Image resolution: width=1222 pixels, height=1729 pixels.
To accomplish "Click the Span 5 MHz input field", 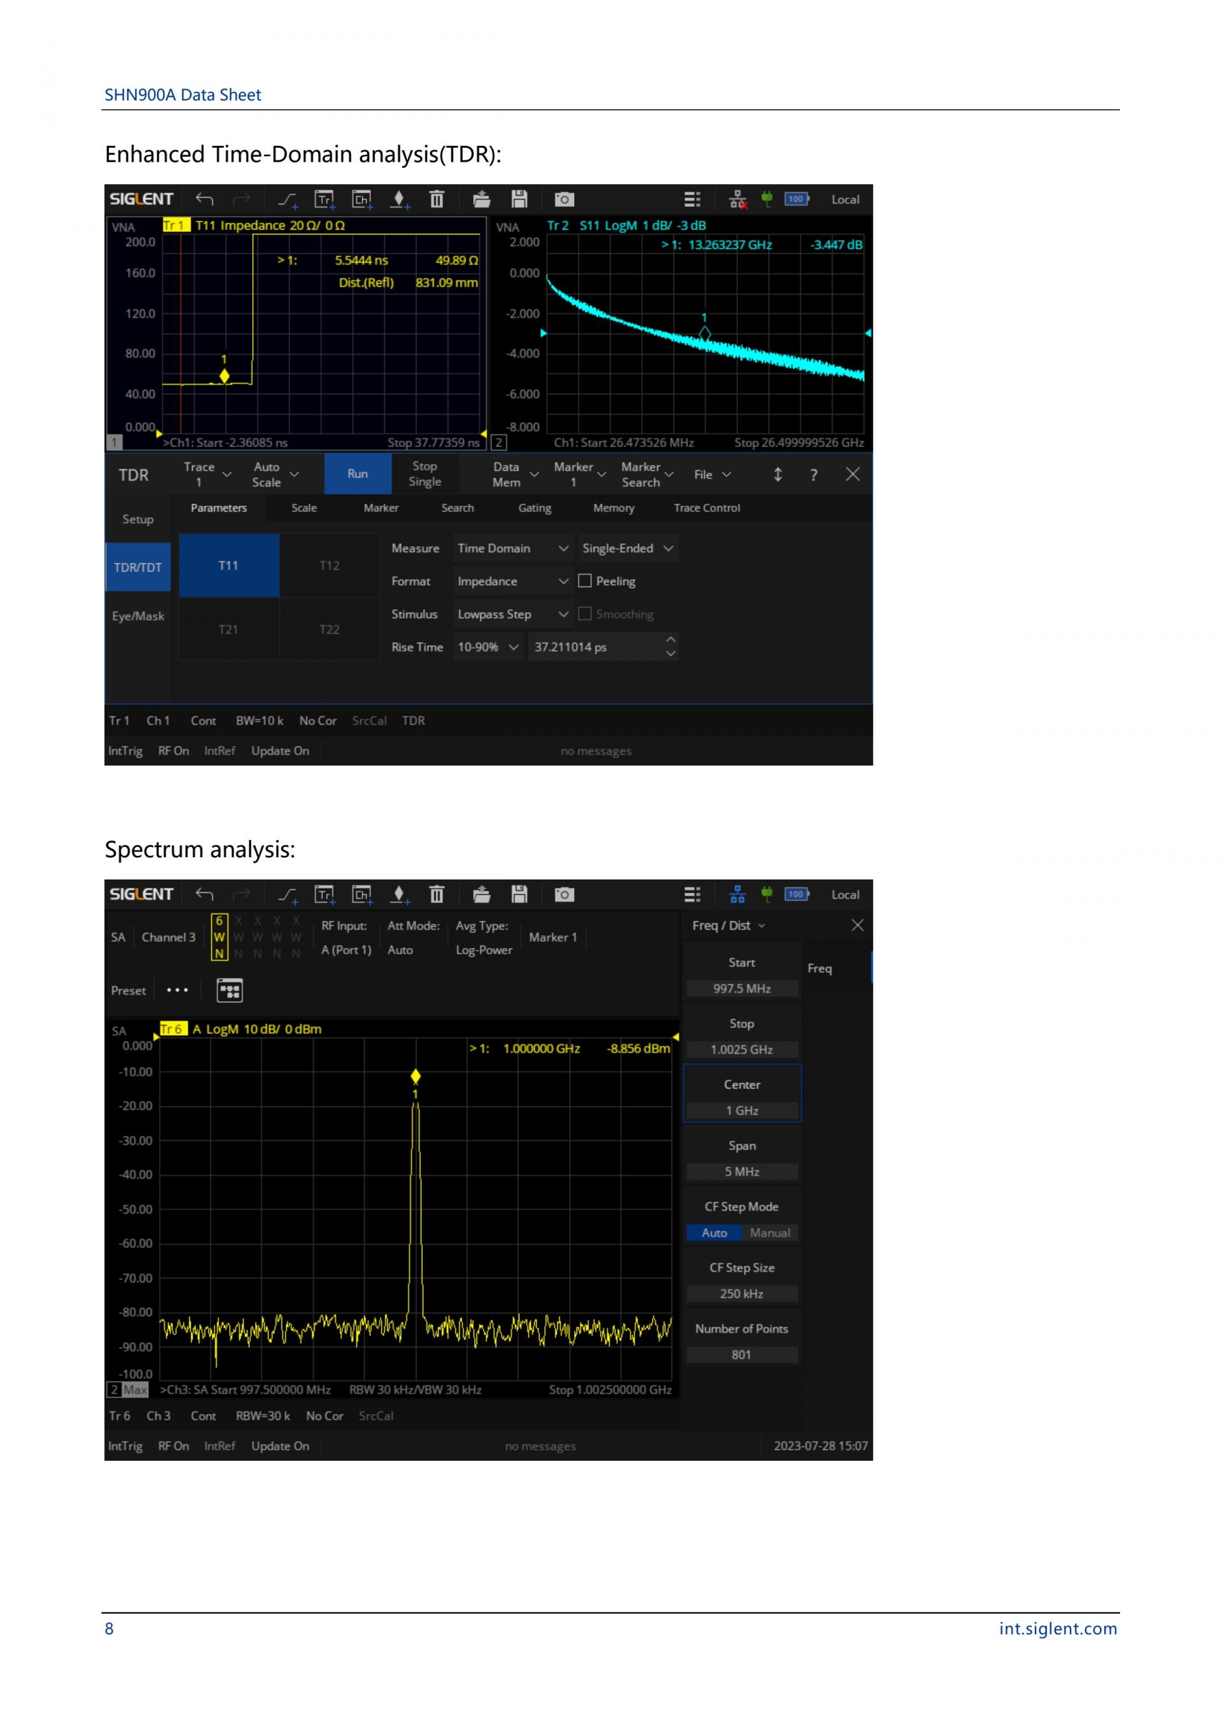I will [741, 1172].
